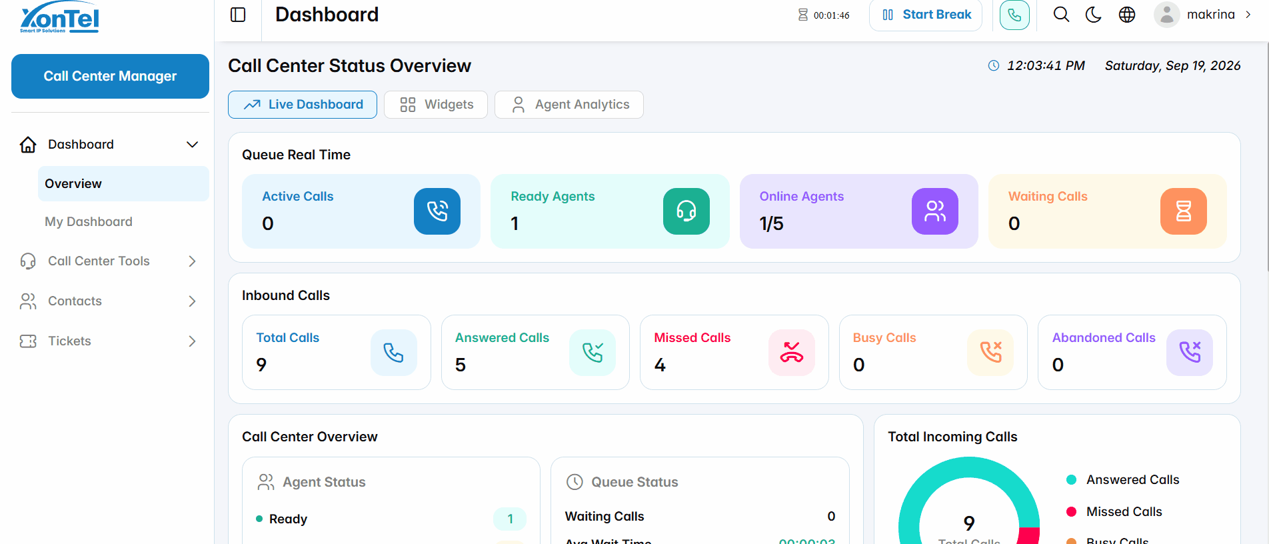Open the phone dialer icon
The image size is (1269, 544).
click(x=1014, y=15)
